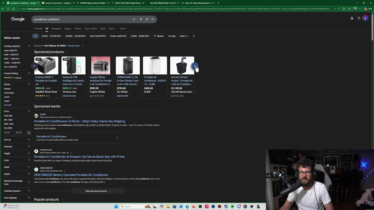This screenshot has height=210, width=374.
Task: Open a new browser tab with plus
Action: click(218, 3)
